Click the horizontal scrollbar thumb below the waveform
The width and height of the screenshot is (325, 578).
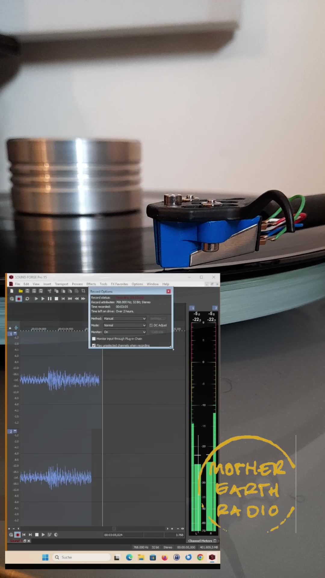point(114,529)
